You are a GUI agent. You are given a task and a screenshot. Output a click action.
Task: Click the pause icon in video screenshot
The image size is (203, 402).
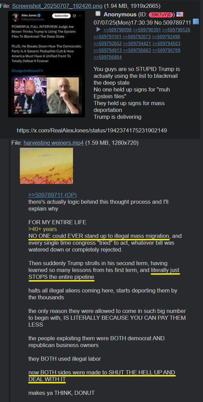16,111
